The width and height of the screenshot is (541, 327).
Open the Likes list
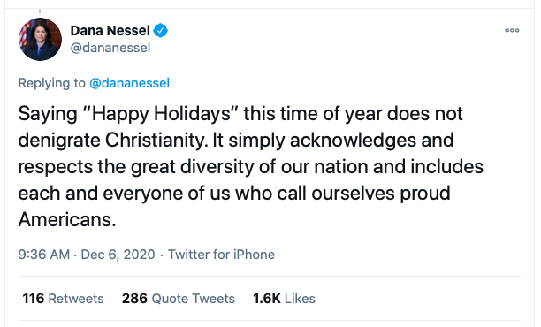pos(284,299)
